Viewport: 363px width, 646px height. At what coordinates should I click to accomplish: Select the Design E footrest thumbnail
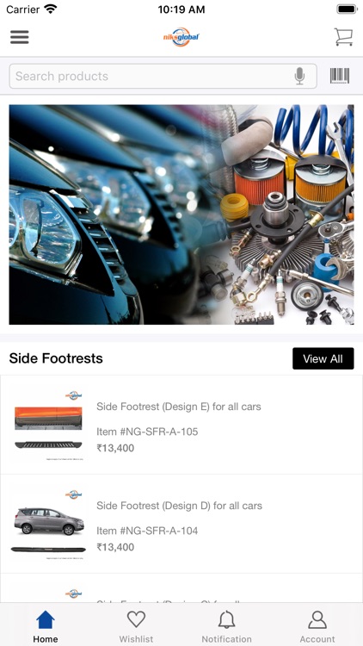click(48, 425)
